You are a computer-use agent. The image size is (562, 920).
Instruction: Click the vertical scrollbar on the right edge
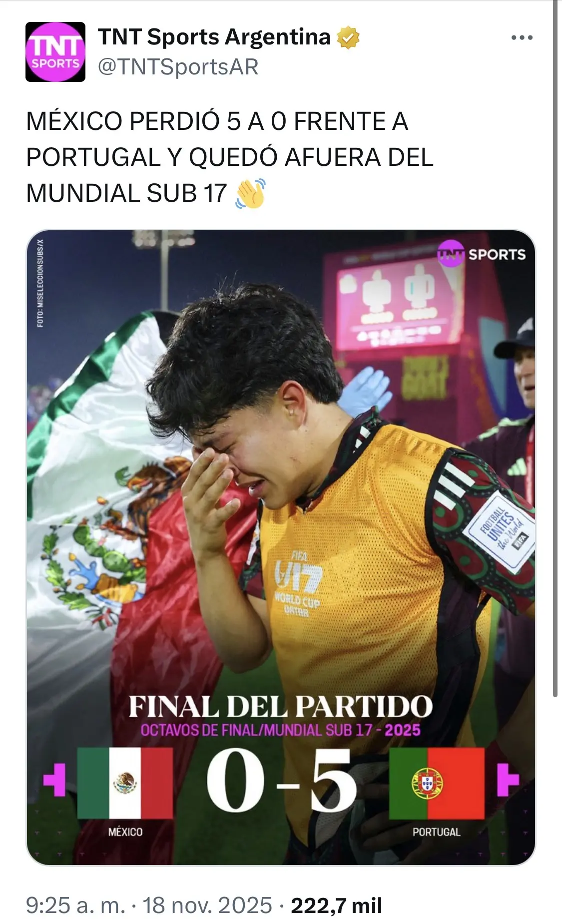[555, 350]
